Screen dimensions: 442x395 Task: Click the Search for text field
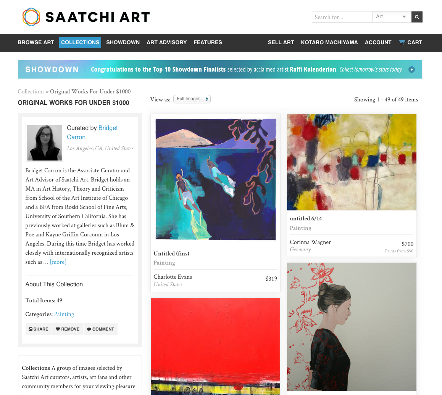pyautogui.click(x=342, y=17)
